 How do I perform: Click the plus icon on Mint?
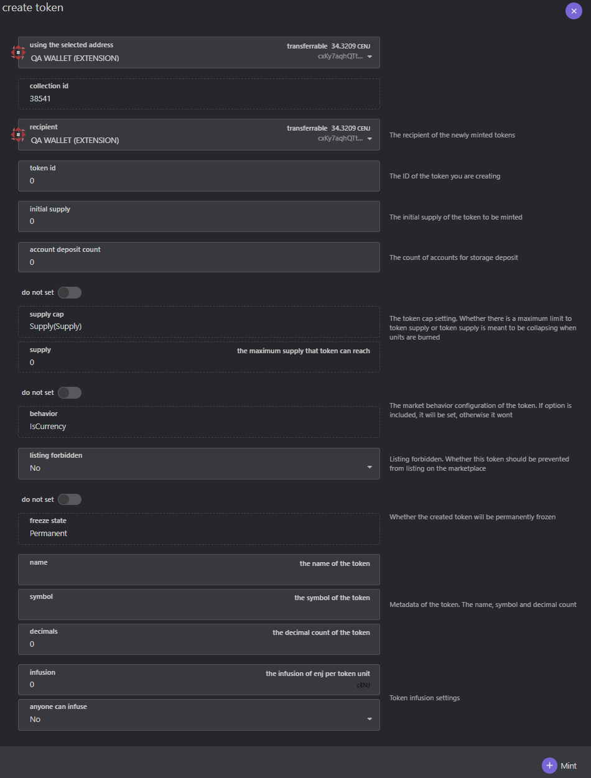[549, 766]
